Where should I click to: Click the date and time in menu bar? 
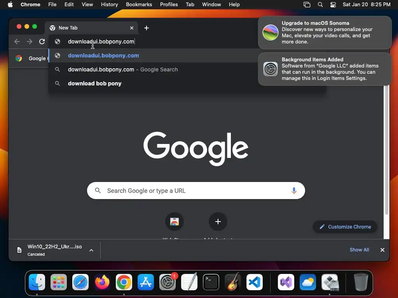click(366, 4)
